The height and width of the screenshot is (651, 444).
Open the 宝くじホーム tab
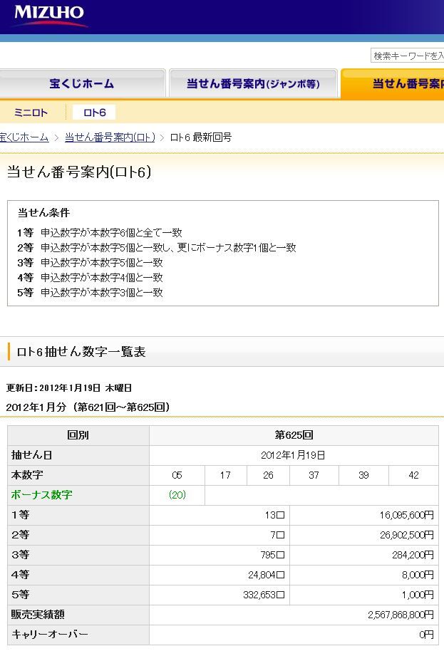(x=82, y=83)
